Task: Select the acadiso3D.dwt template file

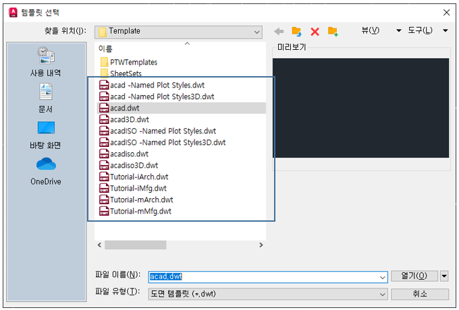Action: click(129, 165)
